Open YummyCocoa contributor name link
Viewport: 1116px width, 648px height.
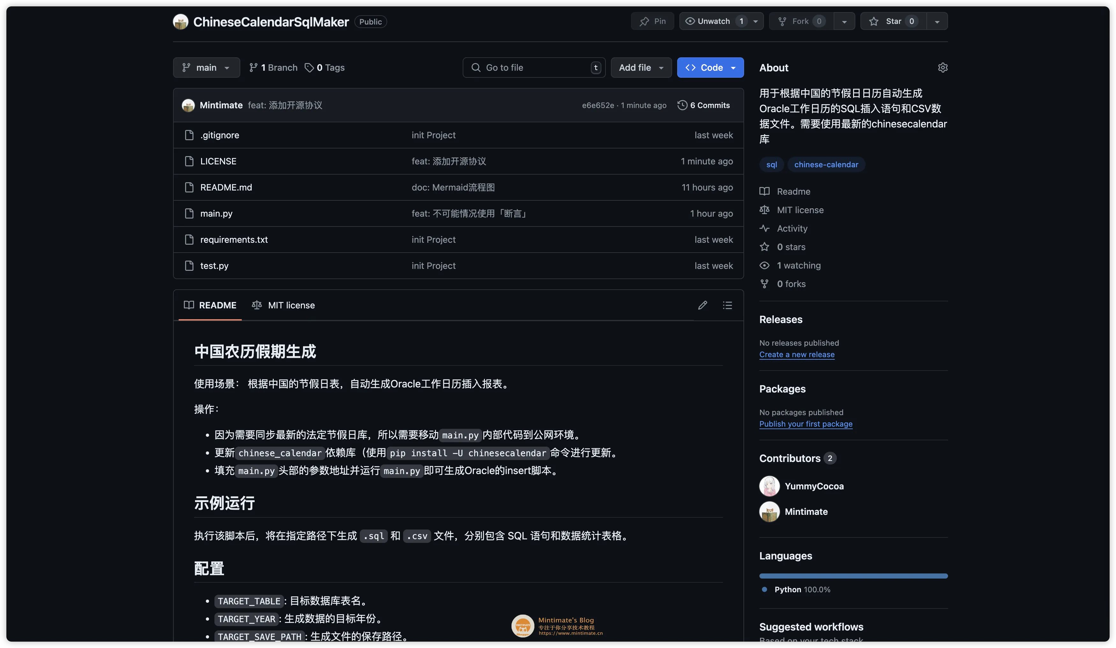point(814,486)
